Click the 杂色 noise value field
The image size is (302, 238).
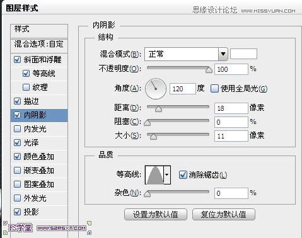tap(231, 193)
